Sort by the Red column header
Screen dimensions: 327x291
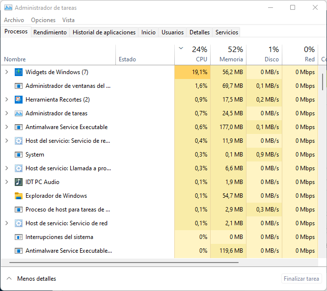click(300, 55)
